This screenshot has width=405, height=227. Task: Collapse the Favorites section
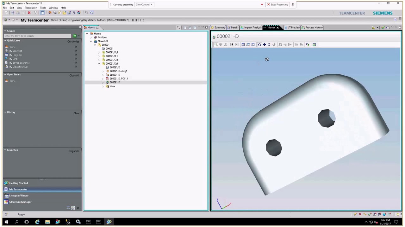coord(5,150)
